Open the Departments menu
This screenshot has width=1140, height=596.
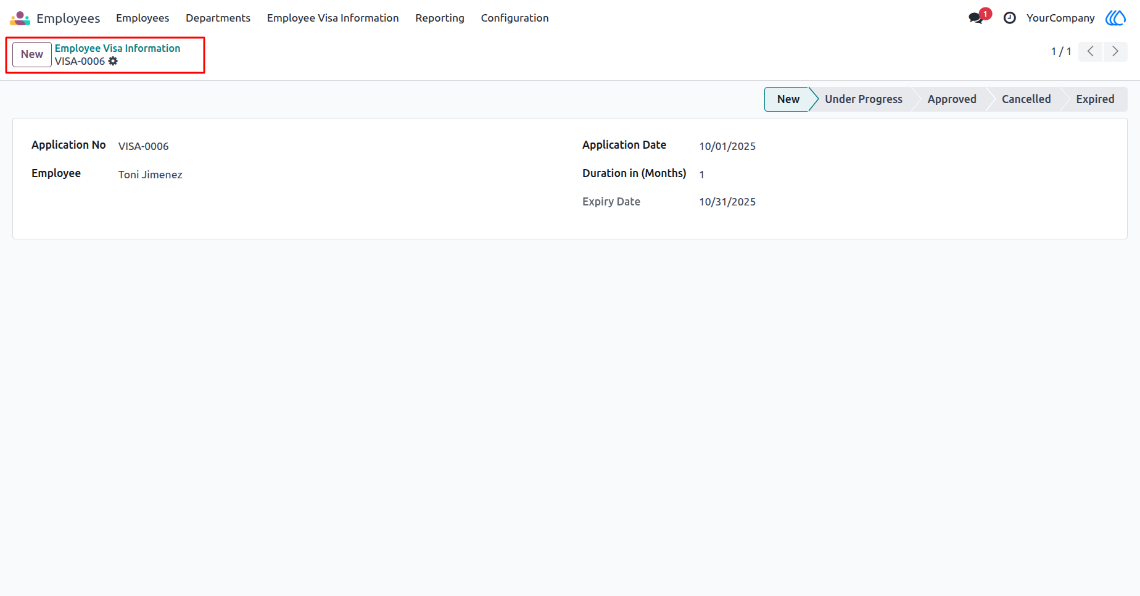pyautogui.click(x=218, y=18)
